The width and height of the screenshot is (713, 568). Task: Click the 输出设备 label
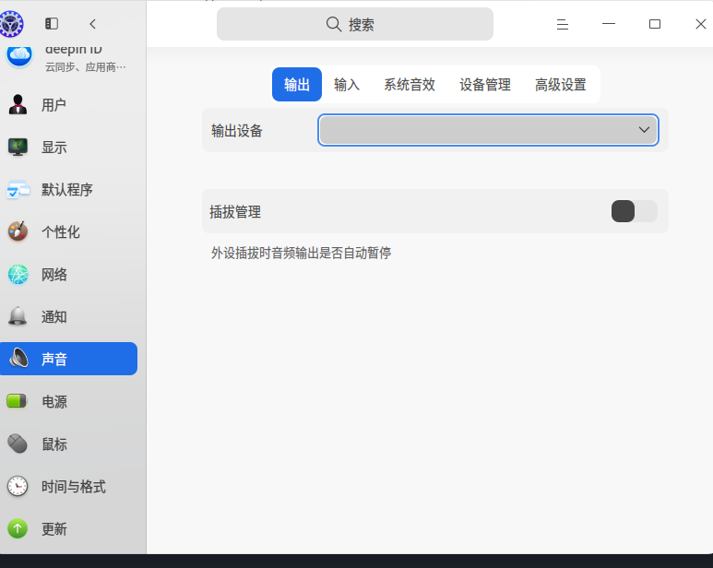point(237,131)
